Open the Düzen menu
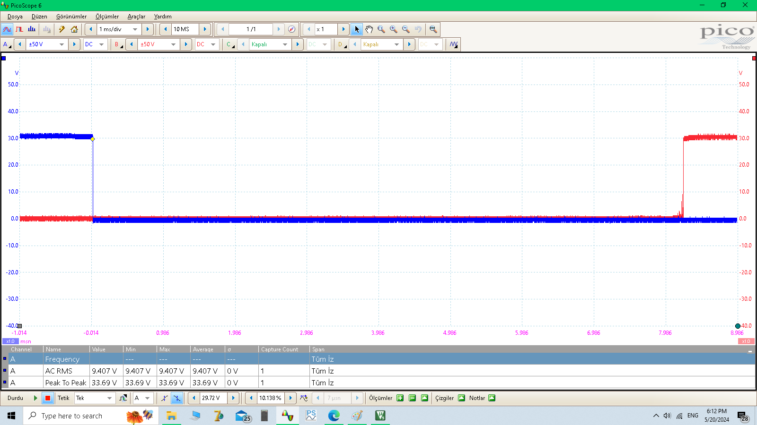This screenshot has width=757, height=425. click(x=39, y=17)
